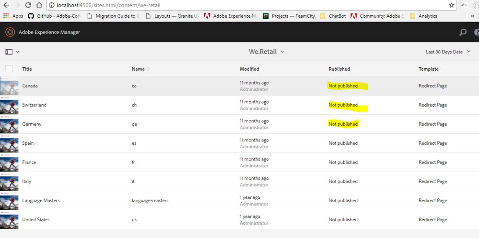
Task: Open the Language Masters row
Action: (x=41, y=201)
